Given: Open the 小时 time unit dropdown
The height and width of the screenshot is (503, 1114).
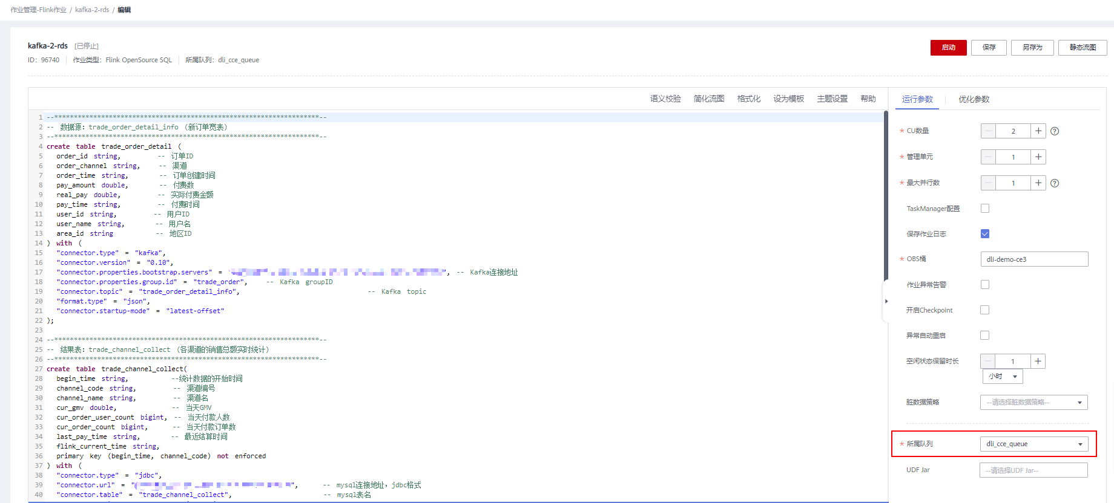Looking at the screenshot, I should (x=1003, y=377).
